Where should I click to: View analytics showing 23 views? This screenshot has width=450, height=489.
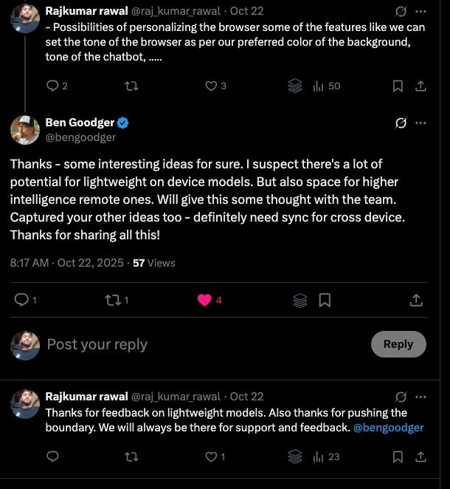click(326, 457)
